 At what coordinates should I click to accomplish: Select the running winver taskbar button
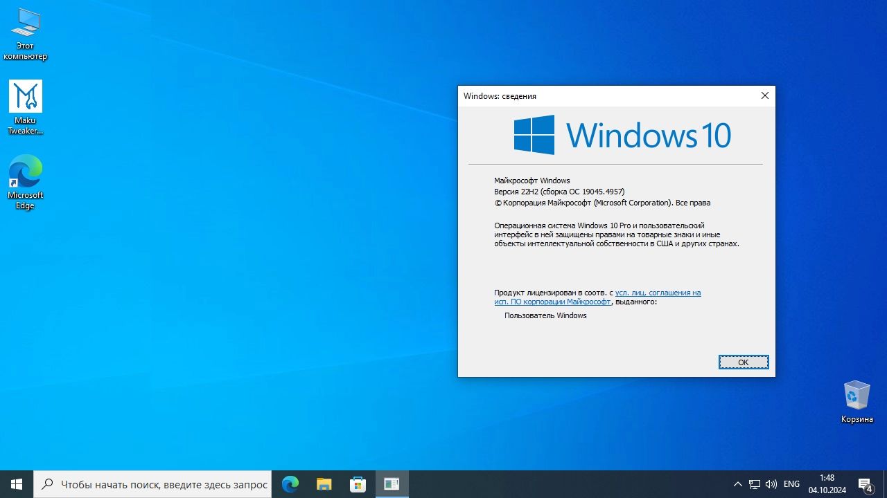(392, 484)
